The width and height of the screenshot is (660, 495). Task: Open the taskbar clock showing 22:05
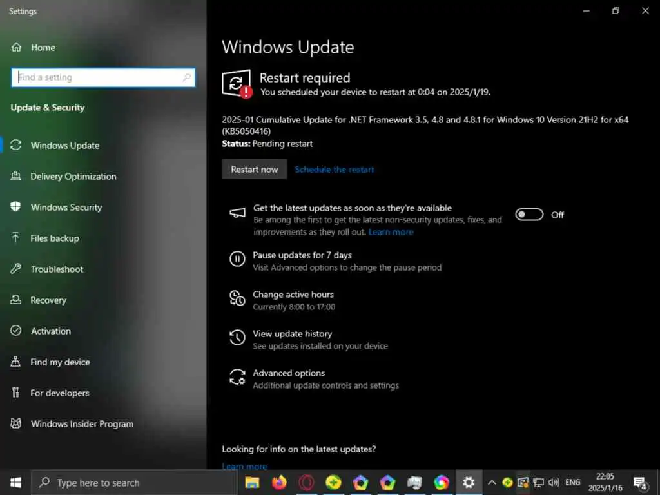605,482
